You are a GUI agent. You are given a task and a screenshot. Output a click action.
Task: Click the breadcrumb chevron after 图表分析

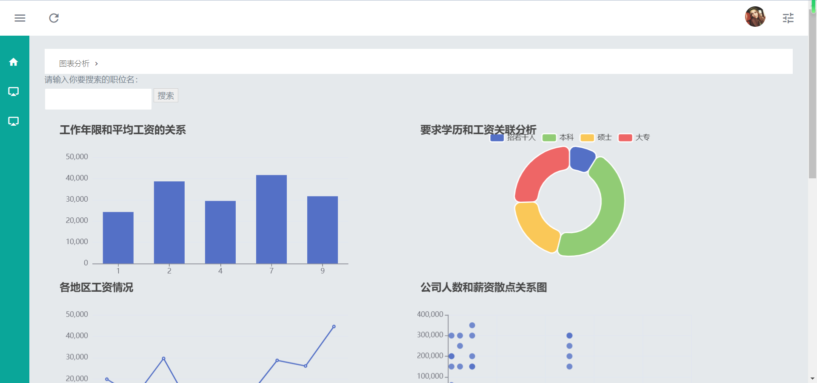[97, 64]
